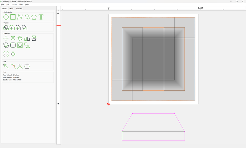246x148 pixels.
Task: Click the square and triangle transform icon
Action: [x=27, y=45]
